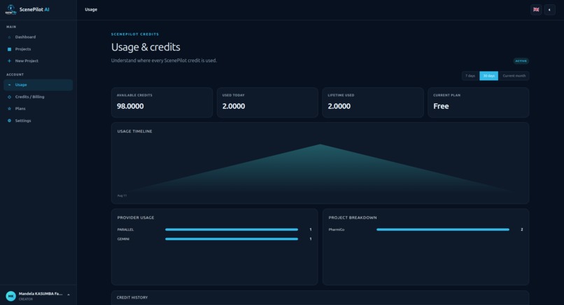This screenshot has width=564, height=305.
Task: Click the ScenePilot AI logo icon
Action: (x=10, y=9)
